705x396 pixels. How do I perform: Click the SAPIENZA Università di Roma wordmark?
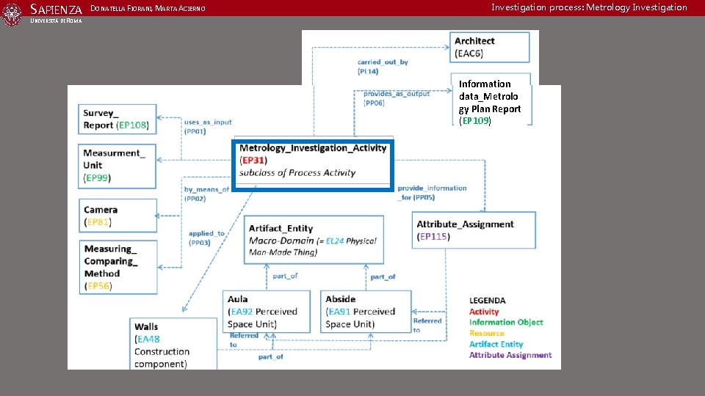pos(57,13)
